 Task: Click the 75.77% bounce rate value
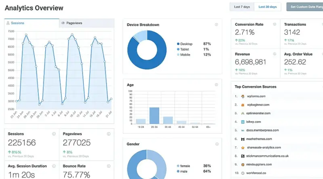[x=76, y=175]
